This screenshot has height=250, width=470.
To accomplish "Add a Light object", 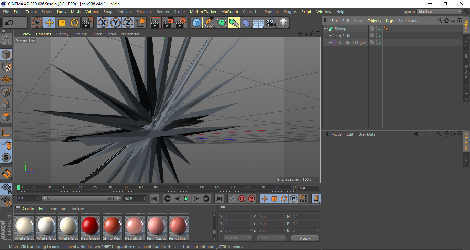I will (x=284, y=23).
